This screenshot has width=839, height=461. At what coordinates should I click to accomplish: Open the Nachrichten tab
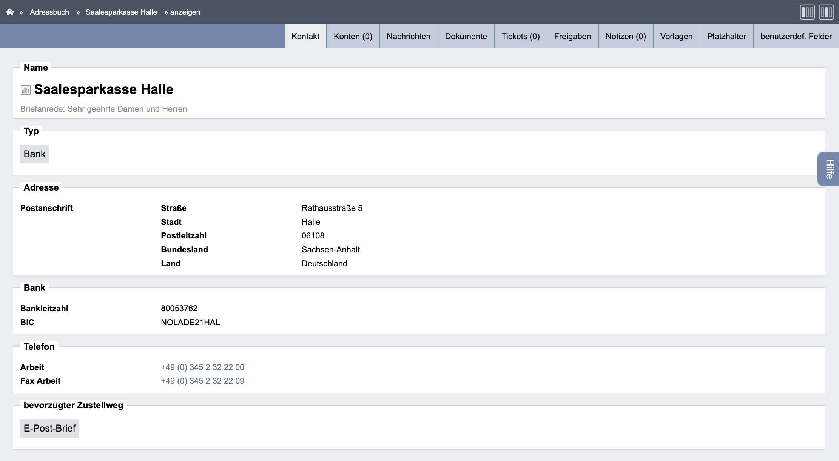[409, 36]
